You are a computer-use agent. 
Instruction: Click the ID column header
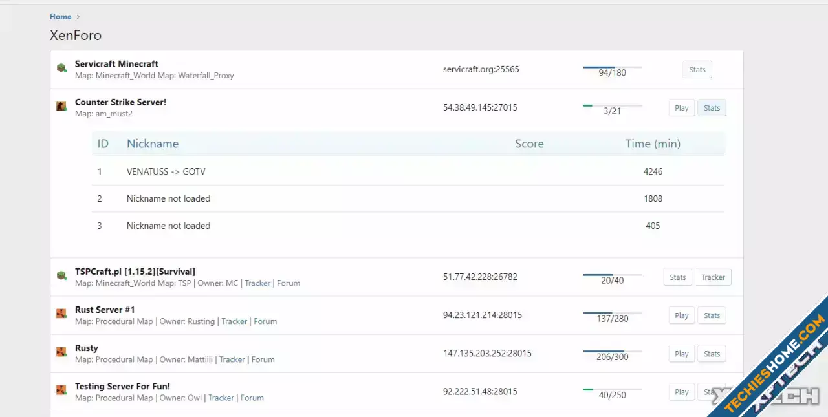(103, 144)
